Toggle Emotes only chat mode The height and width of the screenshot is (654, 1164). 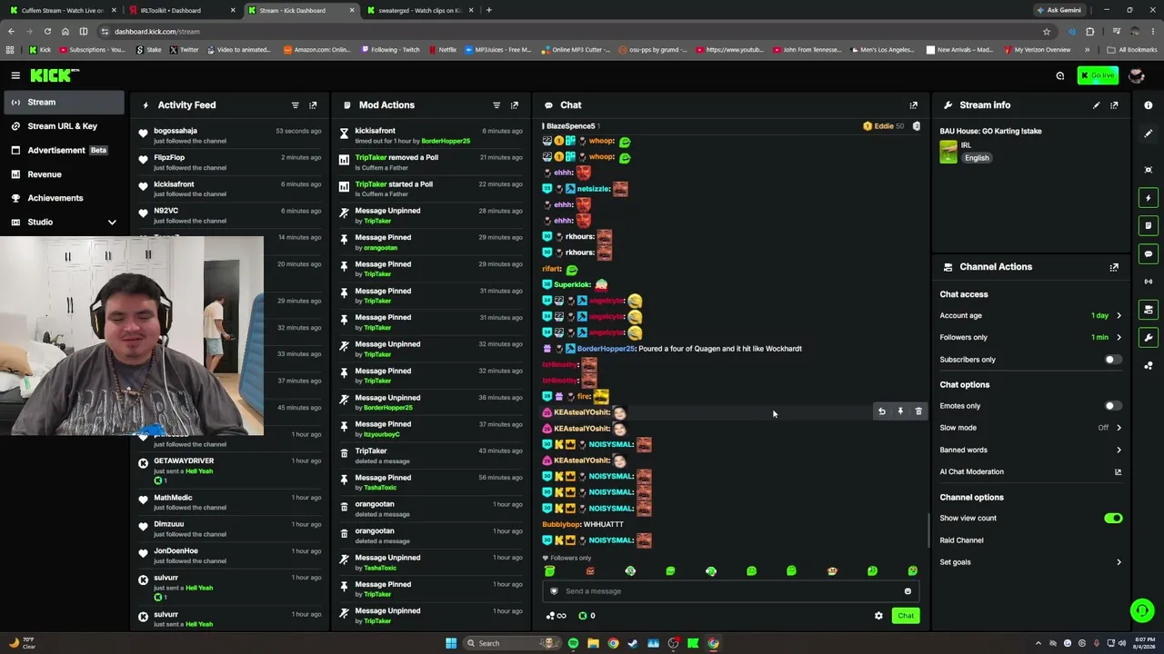coord(1113,406)
